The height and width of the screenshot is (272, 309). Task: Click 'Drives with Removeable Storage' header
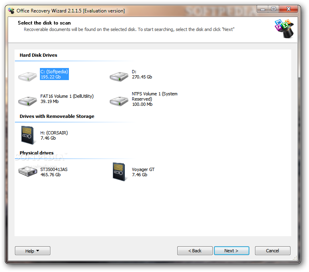57,116
